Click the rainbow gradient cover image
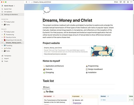The height and width of the screenshot is (105, 134). click(79, 7)
